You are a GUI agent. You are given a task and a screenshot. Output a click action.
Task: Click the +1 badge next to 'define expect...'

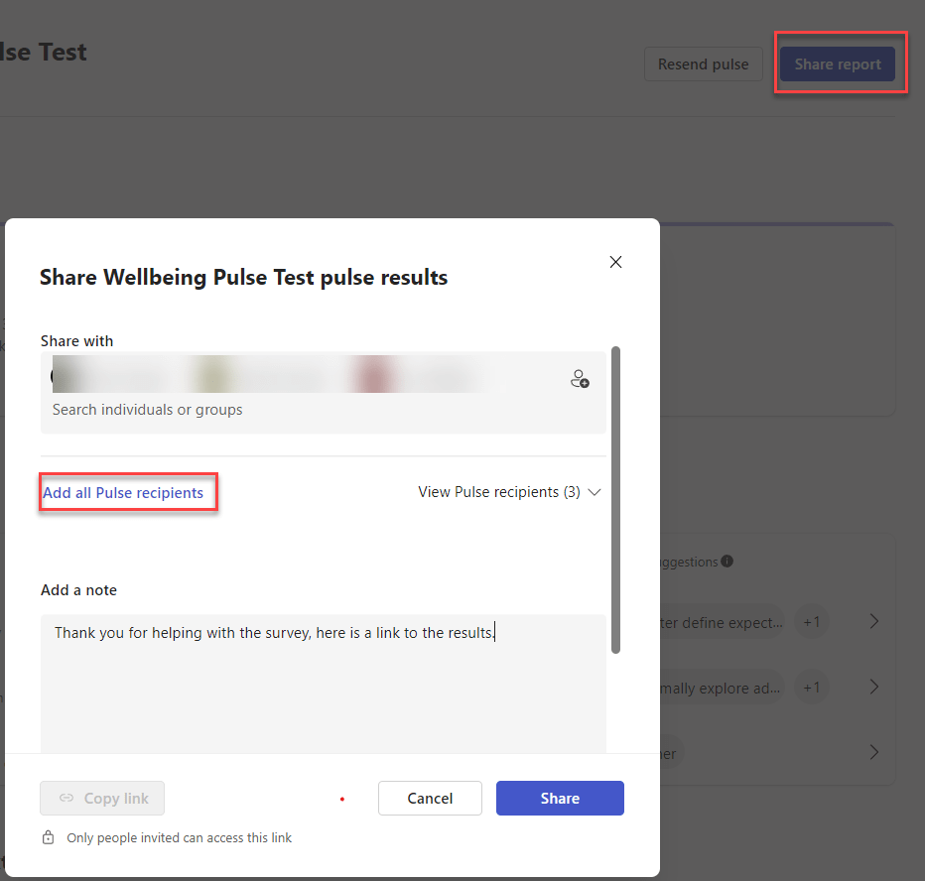pos(812,623)
